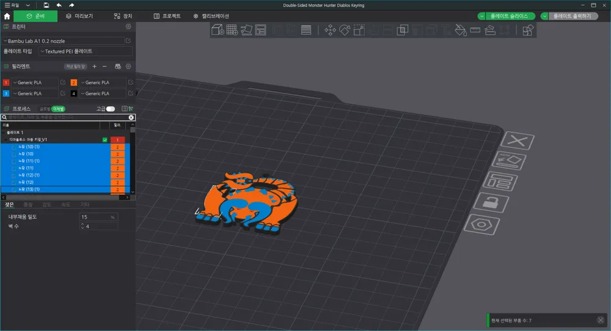Click the 내부채움 밀도 value field
The width and height of the screenshot is (611, 331).
coord(98,217)
